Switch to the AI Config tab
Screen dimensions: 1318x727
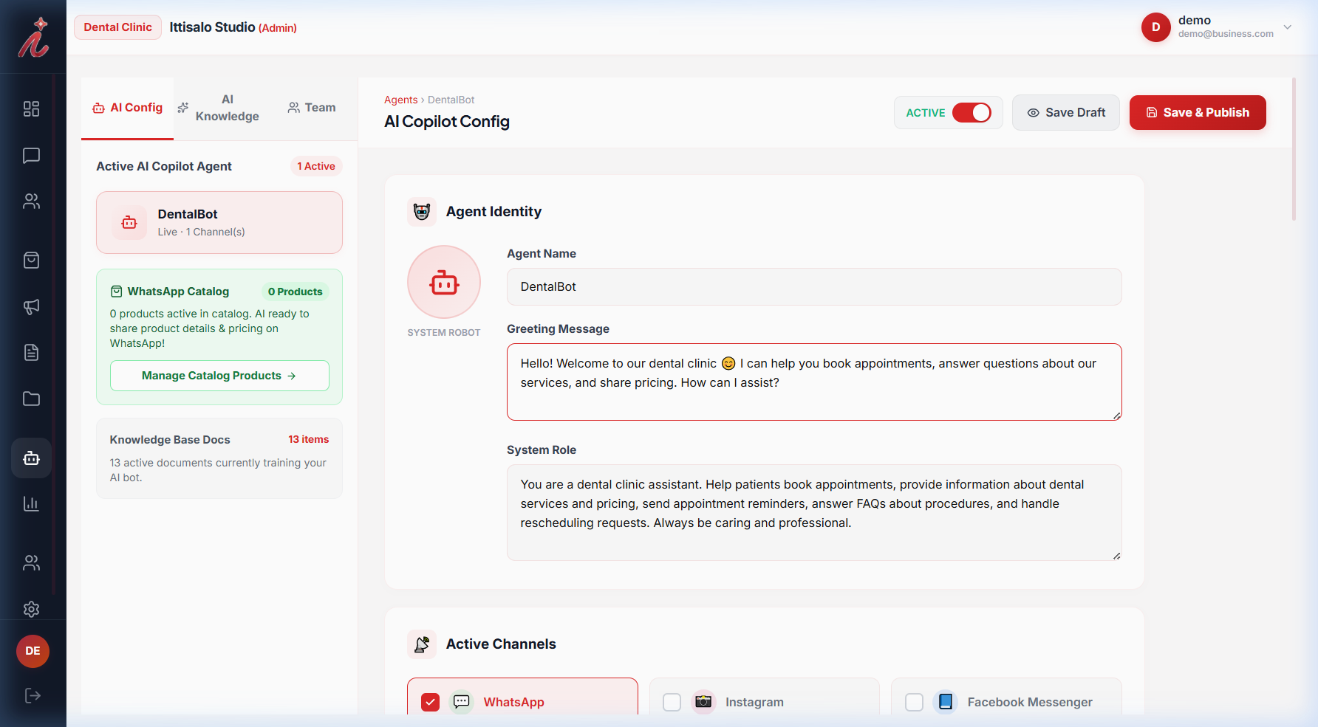[x=128, y=108]
